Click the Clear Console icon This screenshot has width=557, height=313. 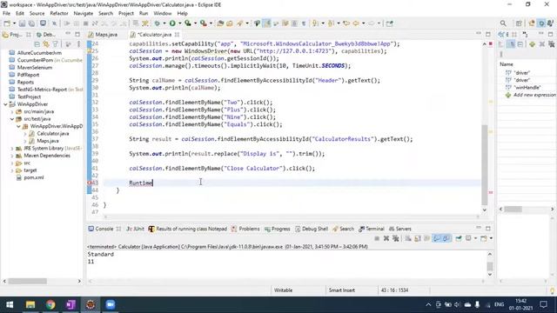click(x=408, y=238)
